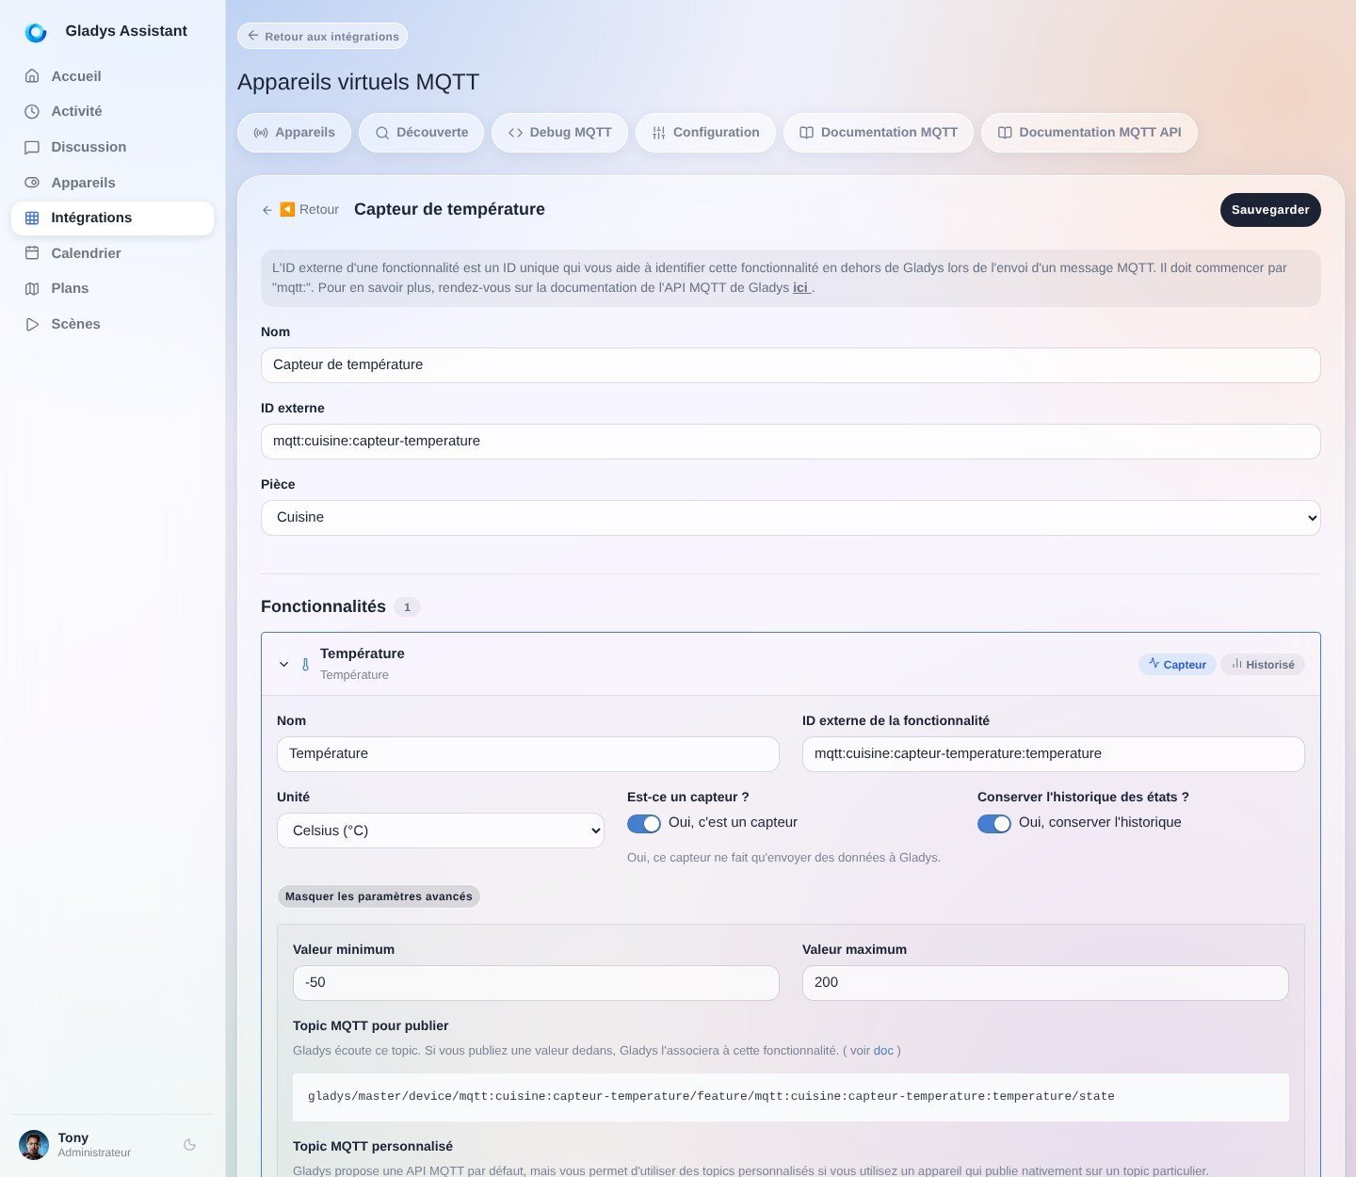Click the 'Administrateur' role text
The width and height of the screenshot is (1356, 1177).
coord(94,1153)
